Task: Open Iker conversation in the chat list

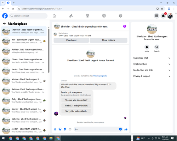Action: 24,41
